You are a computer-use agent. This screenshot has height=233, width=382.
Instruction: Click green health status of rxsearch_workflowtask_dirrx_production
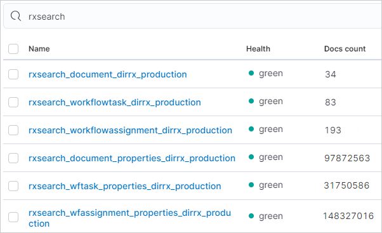[x=266, y=102]
